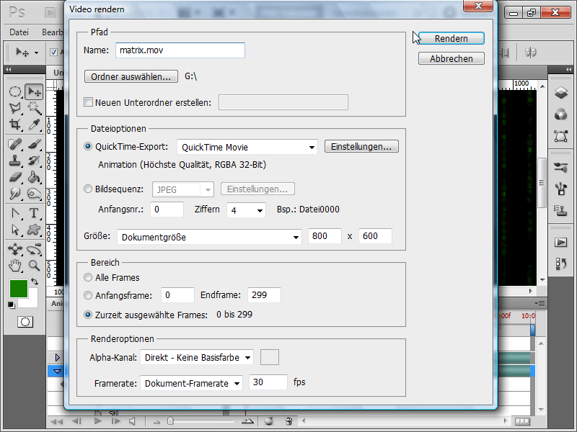Open the JPEG image sequence dropdown
The height and width of the screenshot is (432, 577).
click(x=183, y=189)
